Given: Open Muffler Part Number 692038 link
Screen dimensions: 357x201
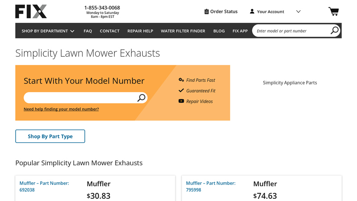Looking at the screenshot, I should click(44, 186).
